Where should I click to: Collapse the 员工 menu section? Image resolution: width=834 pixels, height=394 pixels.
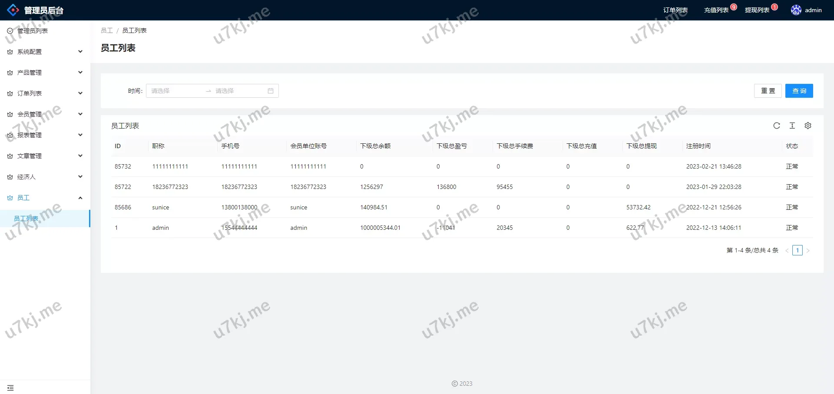(80, 198)
